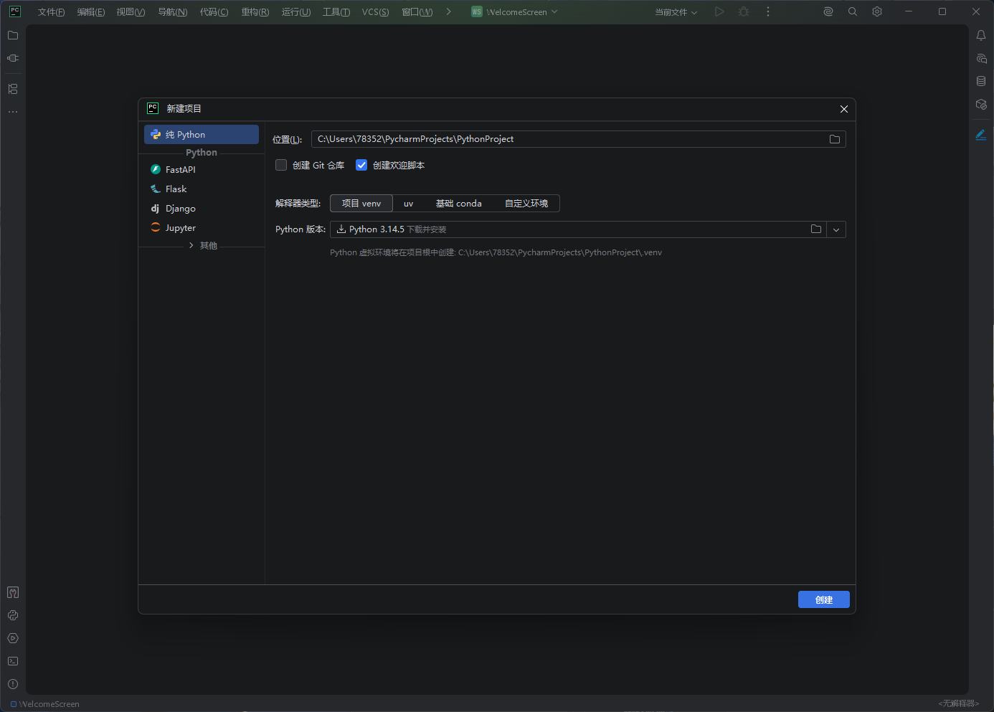Show more tool windows ellipsis icon

pos(13,112)
